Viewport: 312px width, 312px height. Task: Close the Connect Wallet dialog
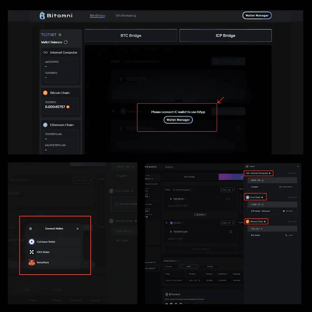click(77, 229)
